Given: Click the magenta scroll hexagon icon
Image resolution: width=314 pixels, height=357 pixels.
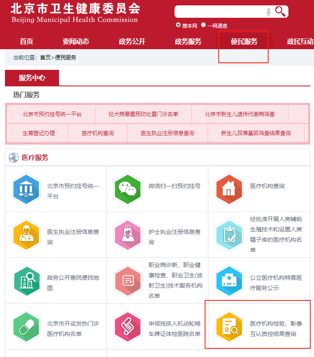Looking at the screenshot, I should tap(127, 327).
